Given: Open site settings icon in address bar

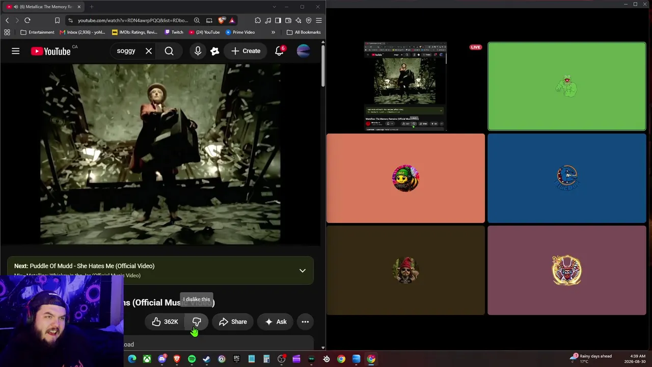Looking at the screenshot, I should (x=71, y=20).
